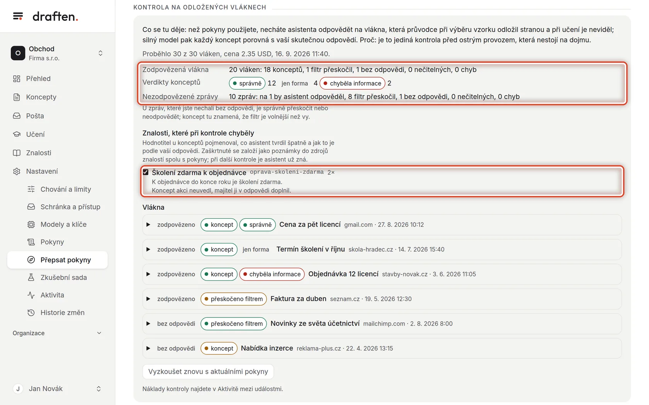The height and width of the screenshot is (405, 649).
Task: Open the Pošta inbox icon
Action: coord(17,116)
